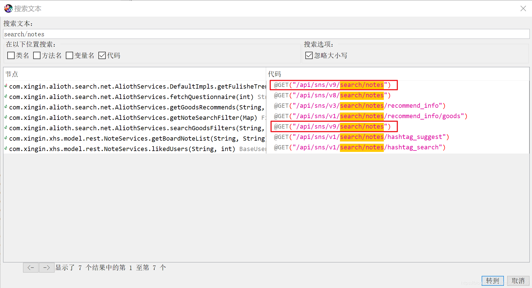
Task: Click the 代码 column header
Action: (x=398, y=74)
